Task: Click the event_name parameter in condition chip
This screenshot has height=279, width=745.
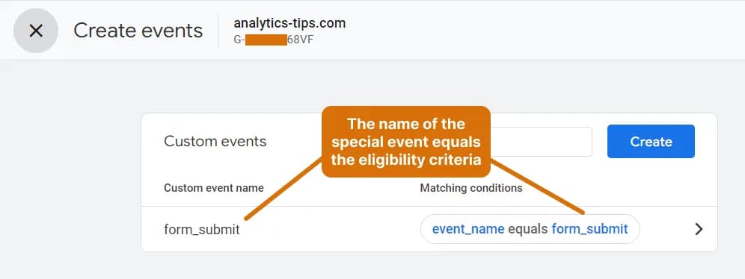Action: (x=468, y=229)
